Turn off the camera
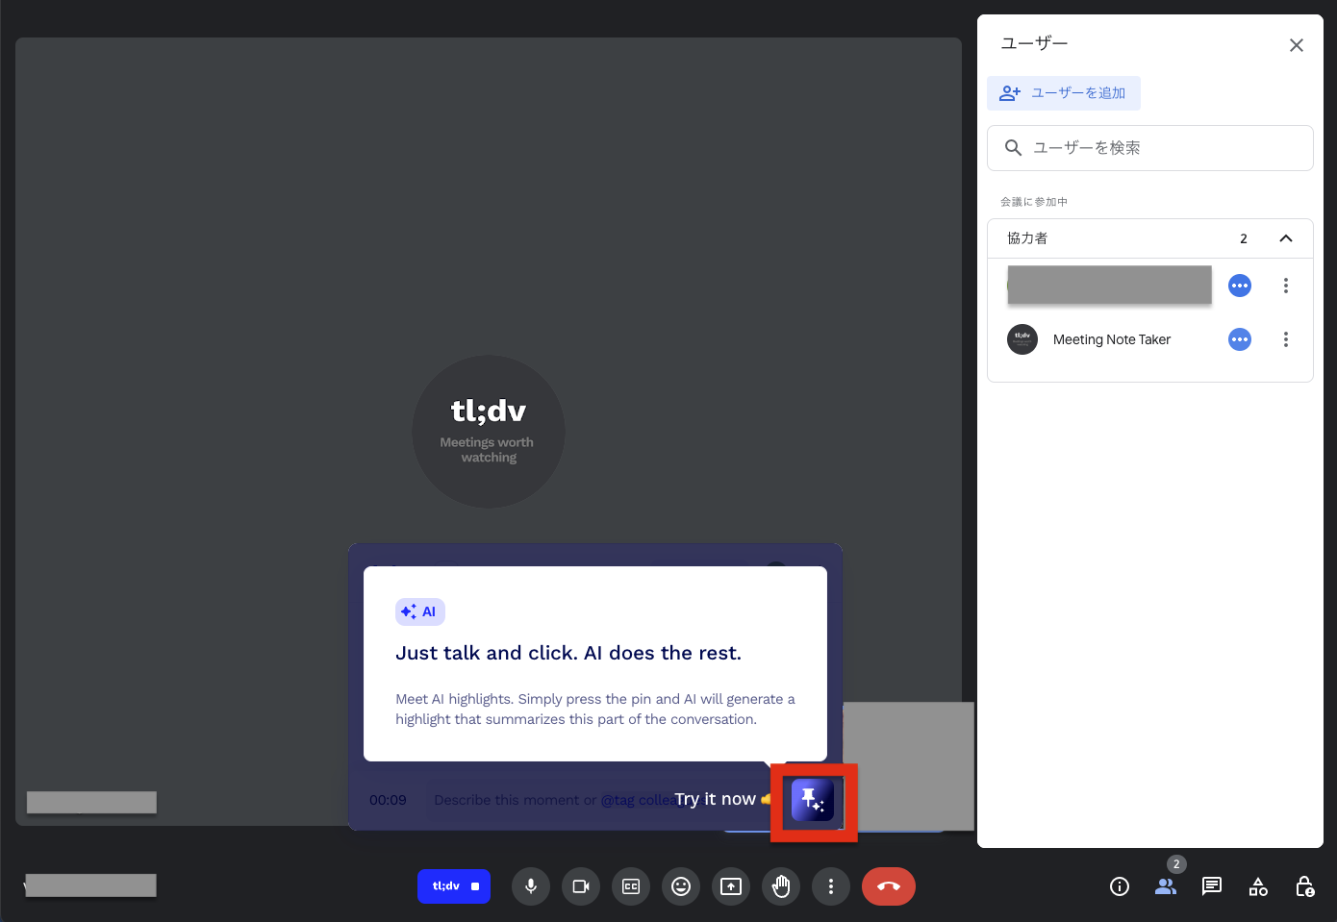Viewport: 1337px width, 922px height. [x=581, y=886]
